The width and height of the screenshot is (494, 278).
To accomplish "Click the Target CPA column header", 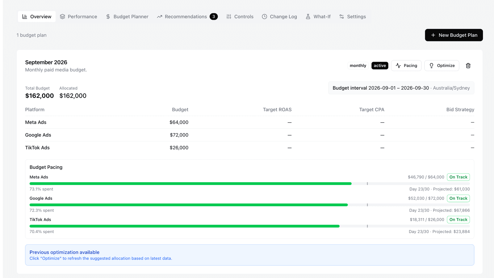I will [372, 110].
